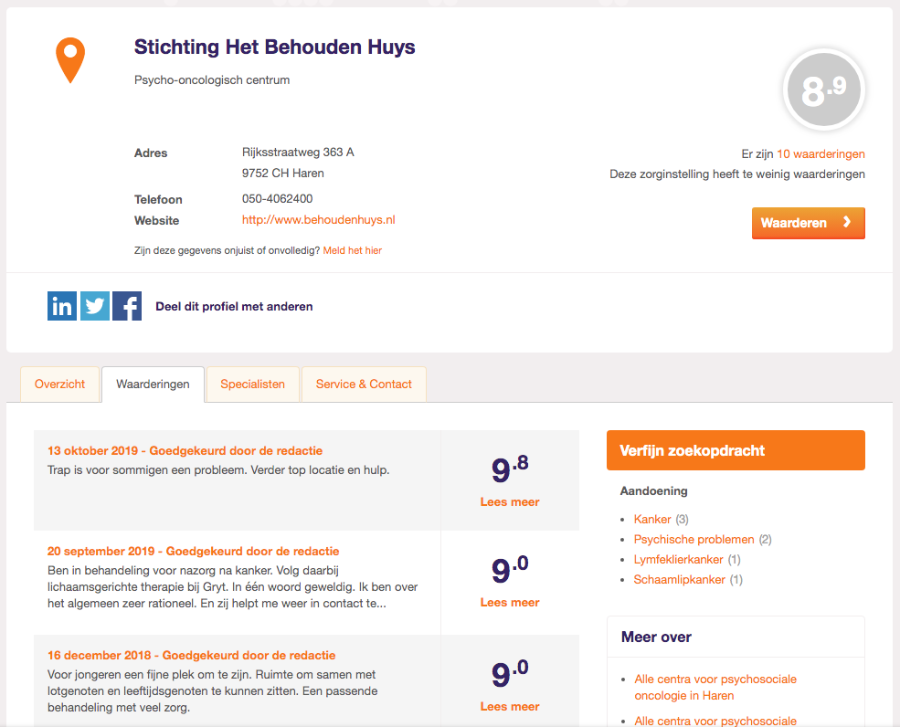Select the Waarderingen tab
Viewport: 900px width, 727px height.
(153, 384)
